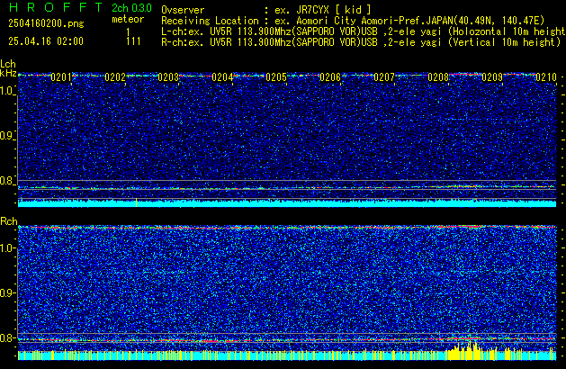Click the Receiving Location line
Image resolution: width=566 pixels, height=369 pixels.
[353, 21]
